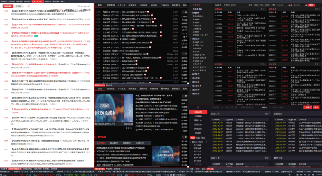
Task: Click the red arrow icon beside 公告首页
Action: pos(191,5)
